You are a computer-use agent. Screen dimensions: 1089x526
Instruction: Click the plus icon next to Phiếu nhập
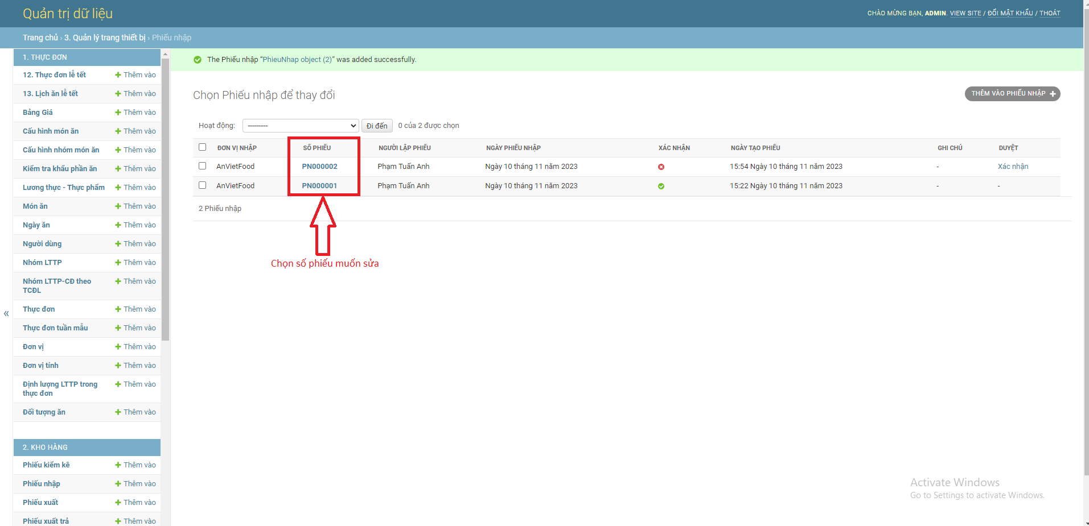point(118,483)
